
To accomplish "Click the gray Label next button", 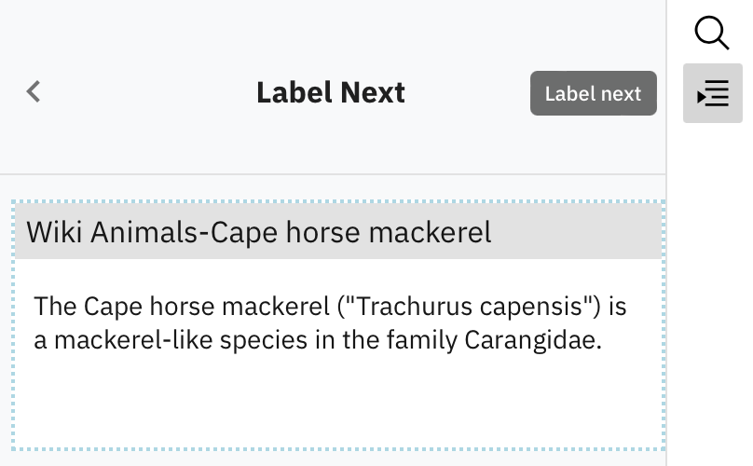I will coord(593,93).
